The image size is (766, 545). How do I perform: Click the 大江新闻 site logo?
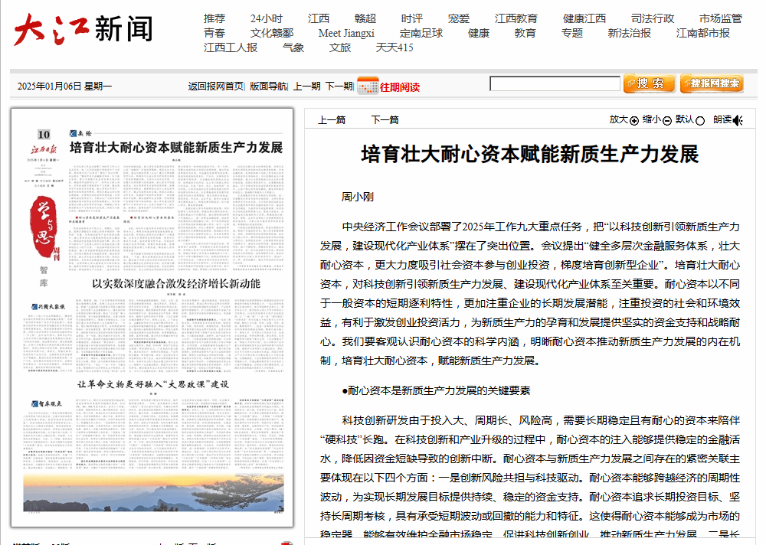[83, 29]
